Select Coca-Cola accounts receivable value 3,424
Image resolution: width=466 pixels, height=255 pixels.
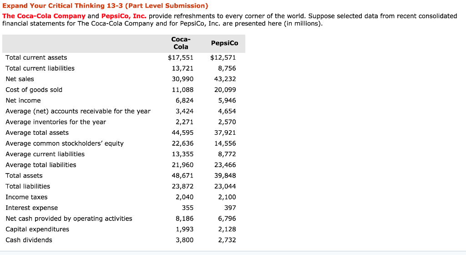point(185,111)
